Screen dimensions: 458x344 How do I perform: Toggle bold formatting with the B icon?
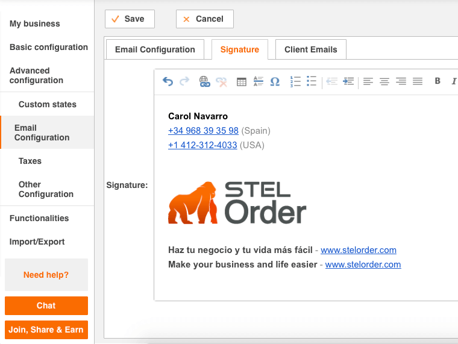(438, 81)
